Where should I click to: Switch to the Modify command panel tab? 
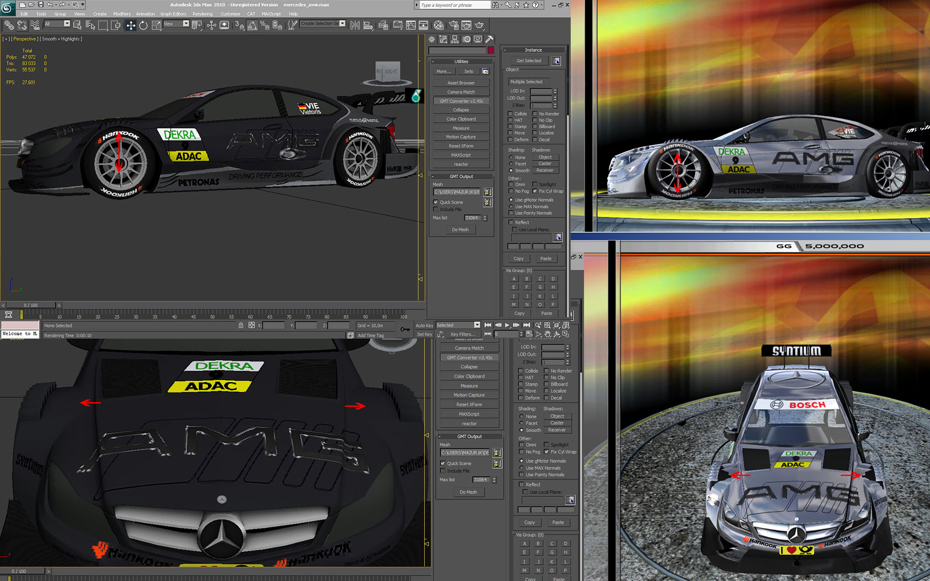pos(443,39)
